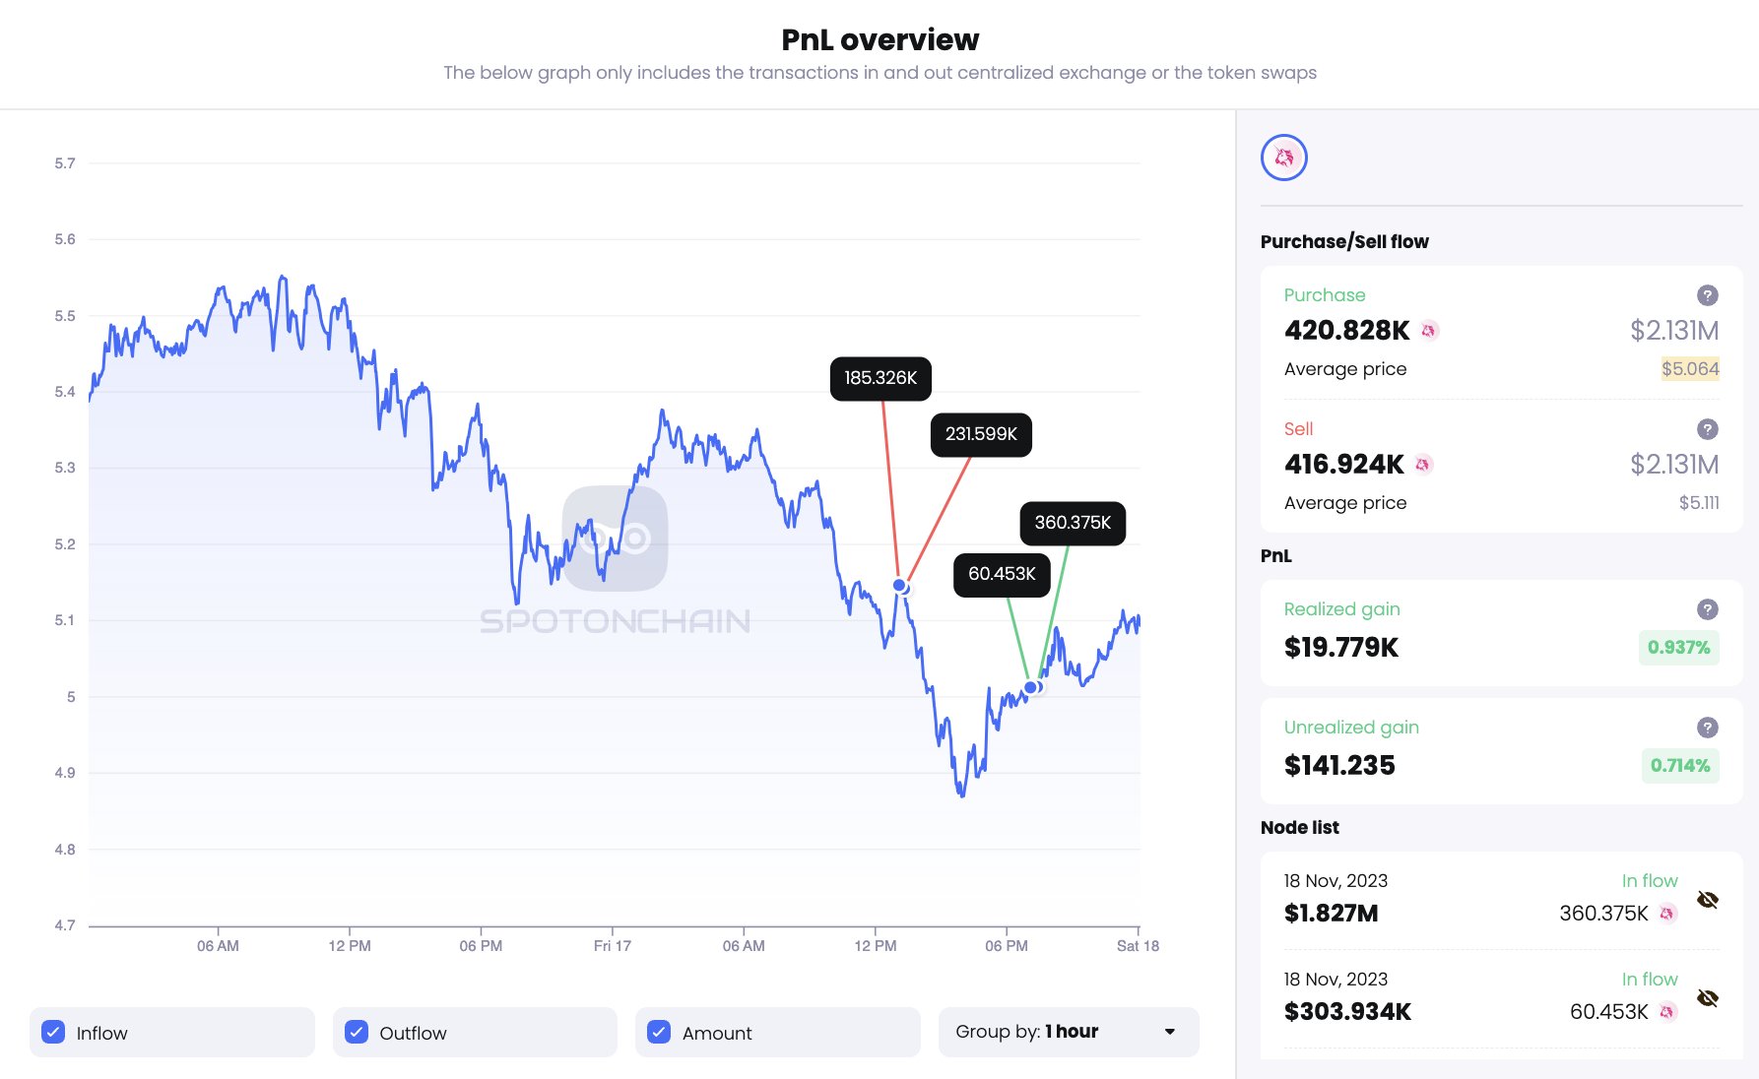The image size is (1759, 1079).
Task: Click the Purchase help question mark icon
Action: (1707, 295)
